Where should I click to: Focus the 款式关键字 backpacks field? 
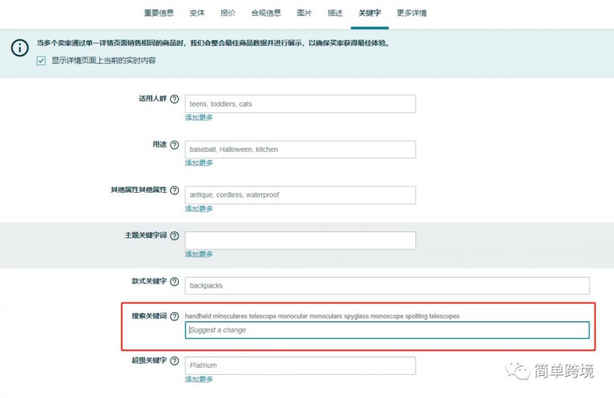(x=387, y=286)
